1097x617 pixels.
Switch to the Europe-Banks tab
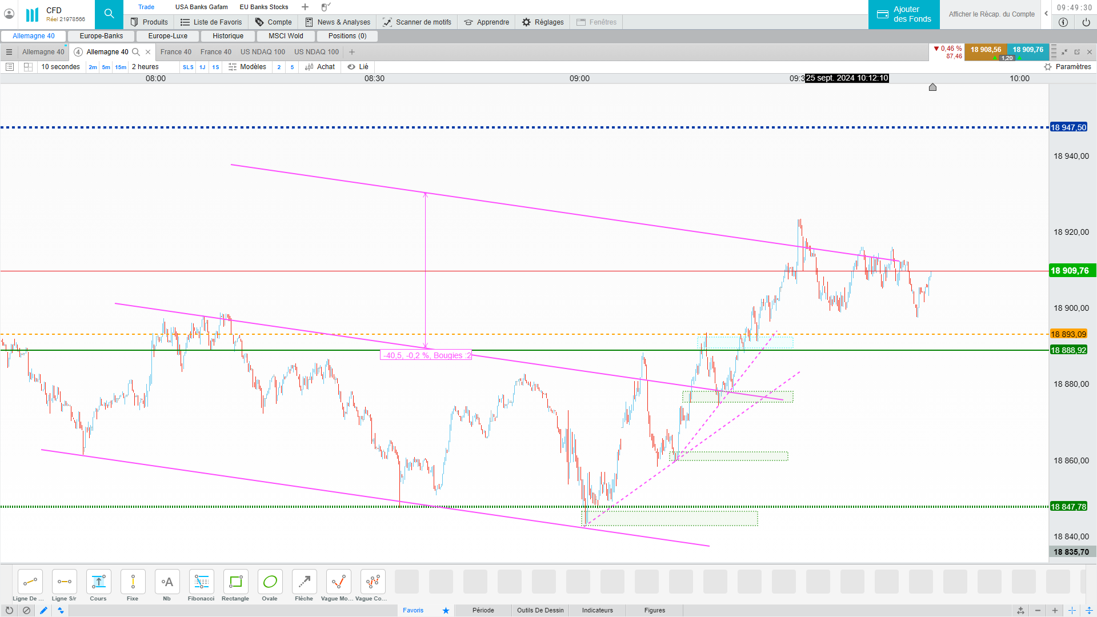click(x=101, y=36)
